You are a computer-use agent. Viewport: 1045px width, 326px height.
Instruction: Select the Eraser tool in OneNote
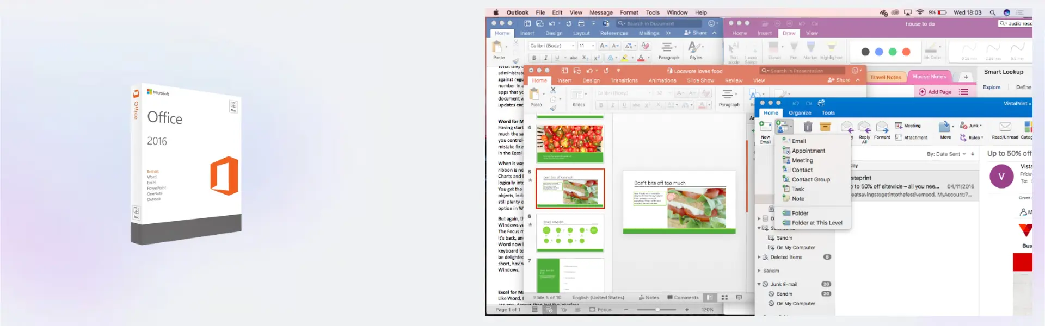coord(774,51)
